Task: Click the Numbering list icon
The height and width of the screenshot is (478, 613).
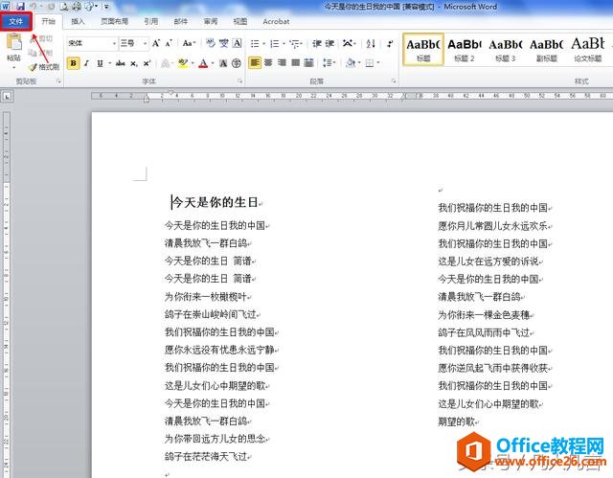Action: [275, 43]
